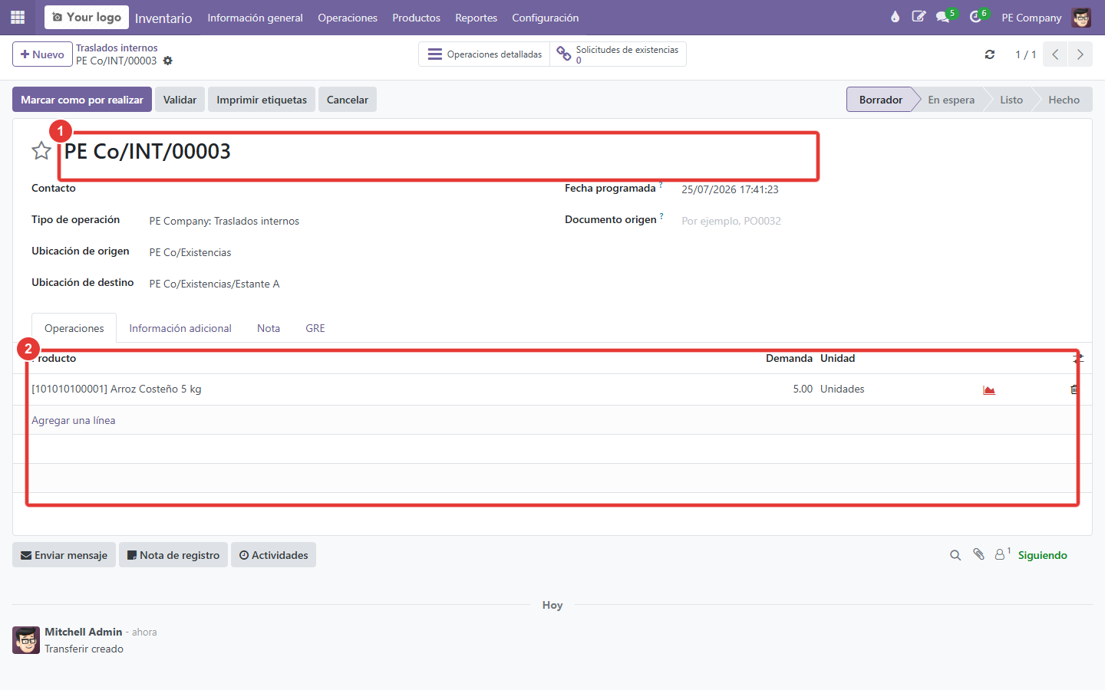Mark transfer PE Co/INT/00003 as favorite star
The width and height of the screenshot is (1105, 690).
41,151
